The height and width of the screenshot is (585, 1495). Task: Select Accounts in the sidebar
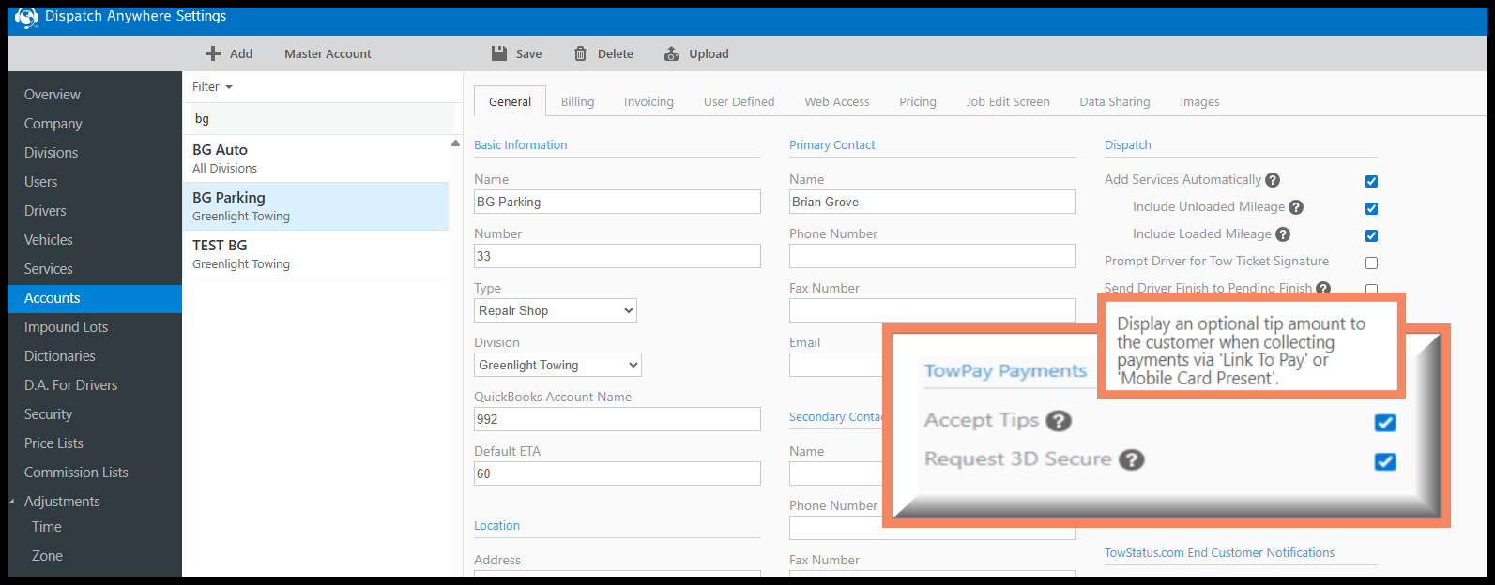[95, 298]
